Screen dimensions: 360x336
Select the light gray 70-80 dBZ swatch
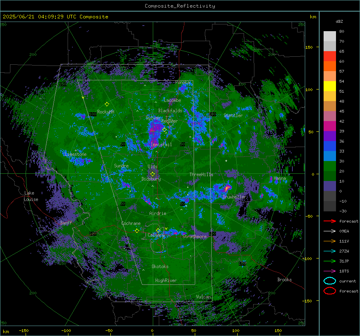coord(330,36)
